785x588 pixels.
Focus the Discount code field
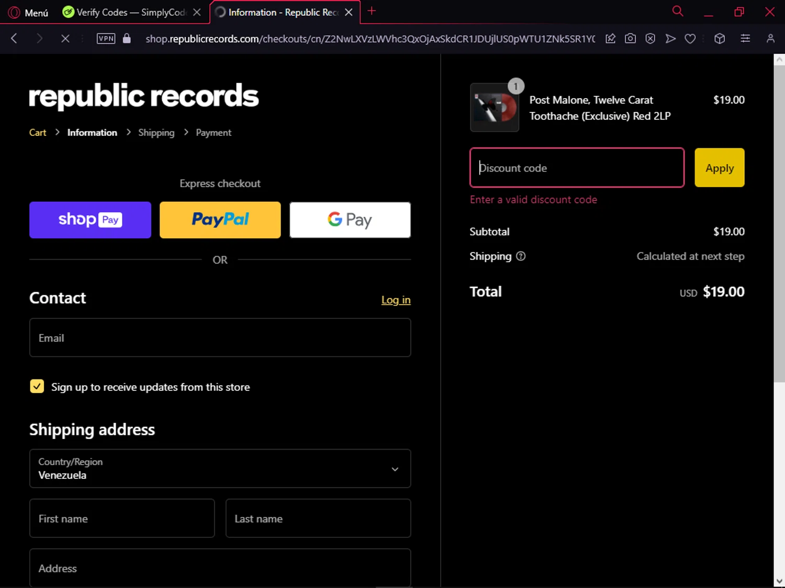(577, 168)
